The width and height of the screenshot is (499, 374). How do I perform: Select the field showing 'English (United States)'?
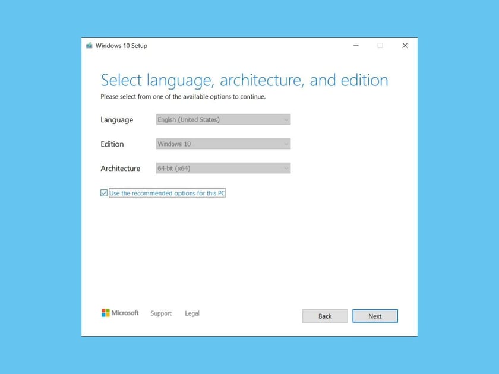tap(223, 119)
